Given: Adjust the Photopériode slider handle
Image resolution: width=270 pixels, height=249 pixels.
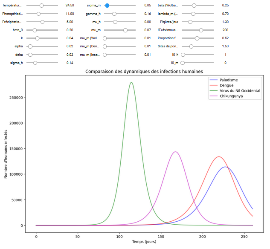Looking at the screenshot, I should [38, 14].
